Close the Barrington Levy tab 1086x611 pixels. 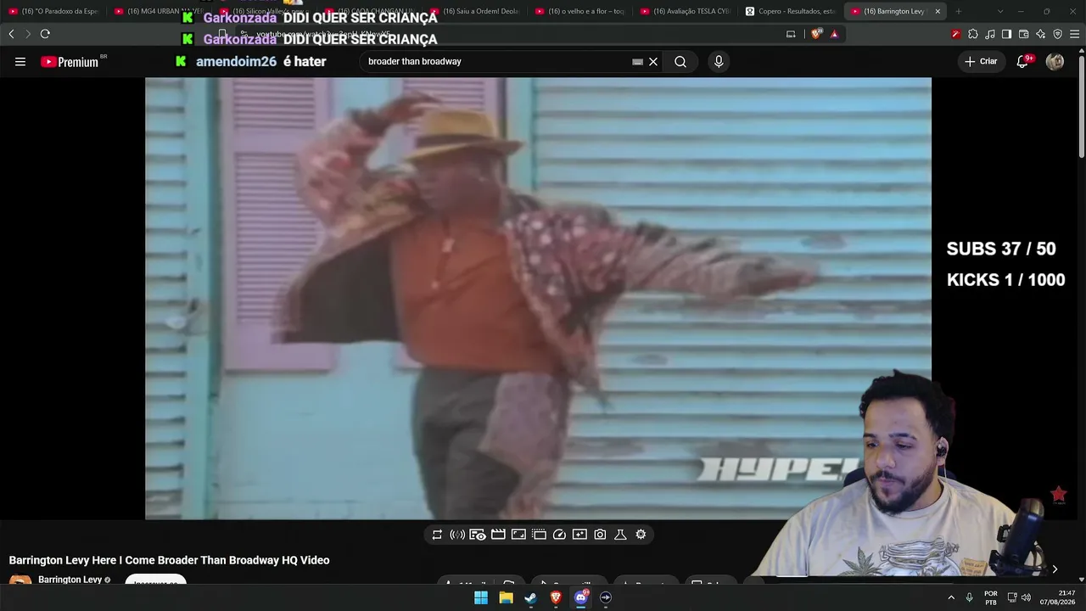(x=938, y=11)
